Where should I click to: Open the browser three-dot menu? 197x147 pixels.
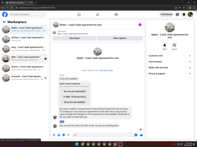(194, 8)
